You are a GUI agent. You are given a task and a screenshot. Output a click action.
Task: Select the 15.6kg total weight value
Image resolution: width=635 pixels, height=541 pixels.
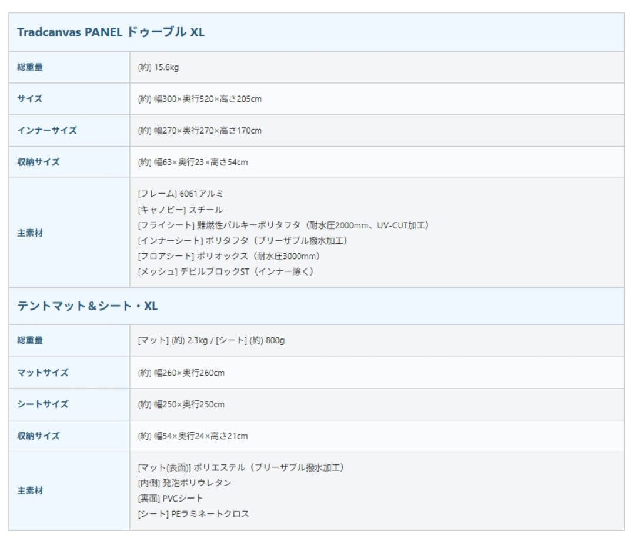coord(158,67)
